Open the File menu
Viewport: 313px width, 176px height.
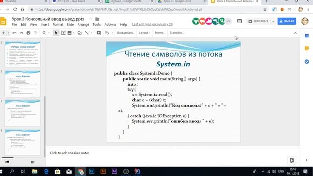point(14,25)
